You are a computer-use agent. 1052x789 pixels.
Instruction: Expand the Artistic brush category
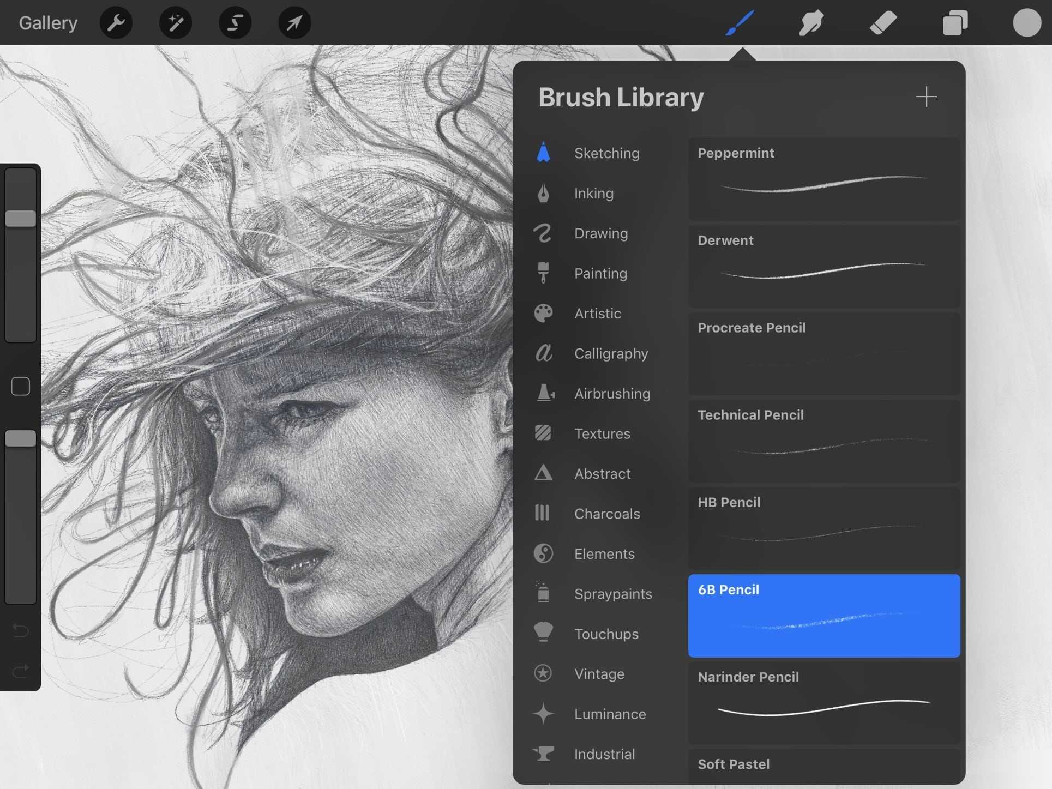[x=597, y=312]
